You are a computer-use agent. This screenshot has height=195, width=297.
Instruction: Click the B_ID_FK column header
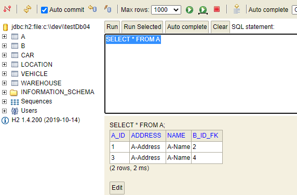coord(207,136)
